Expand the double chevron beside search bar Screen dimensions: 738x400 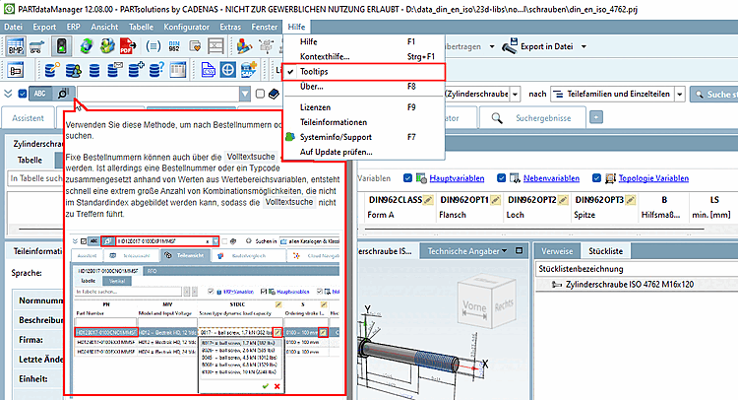point(8,94)
